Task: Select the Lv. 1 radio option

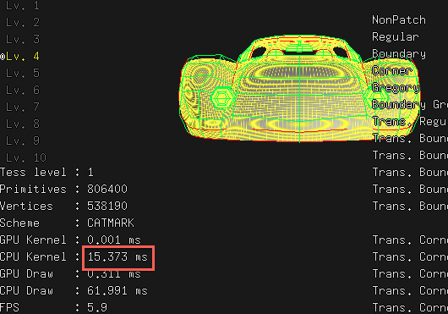Action: [x=22, y=5]
